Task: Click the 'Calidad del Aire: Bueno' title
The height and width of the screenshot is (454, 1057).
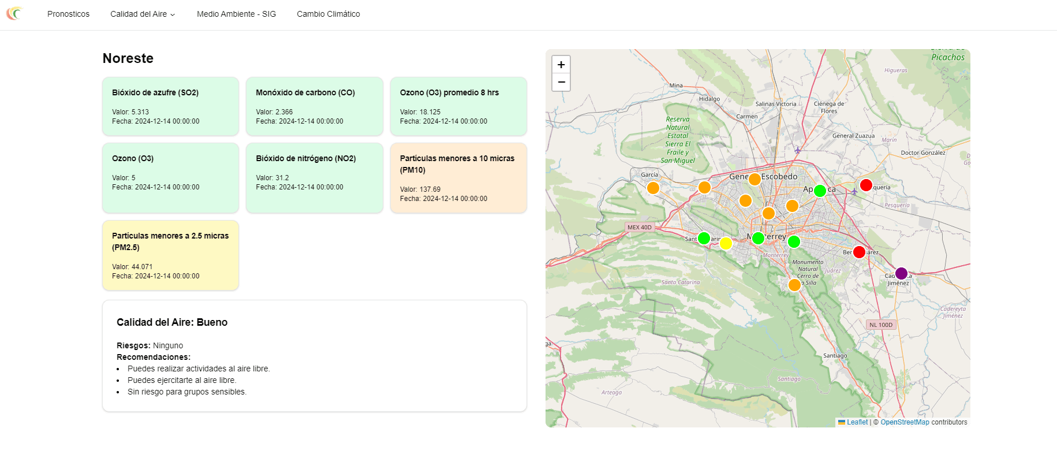Action: point(172,322)
